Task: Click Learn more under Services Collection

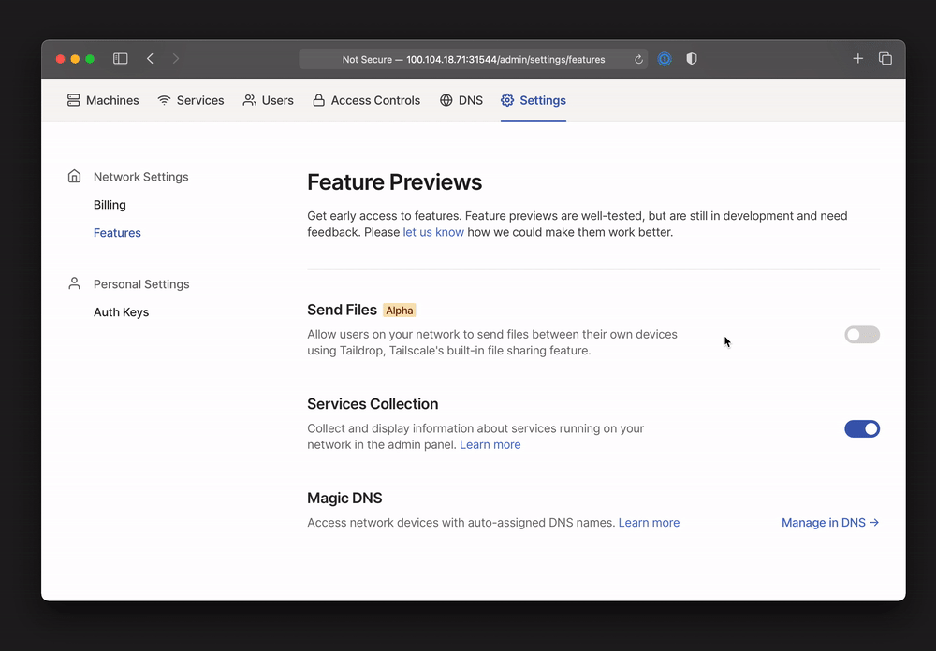Action: (490, 444)
